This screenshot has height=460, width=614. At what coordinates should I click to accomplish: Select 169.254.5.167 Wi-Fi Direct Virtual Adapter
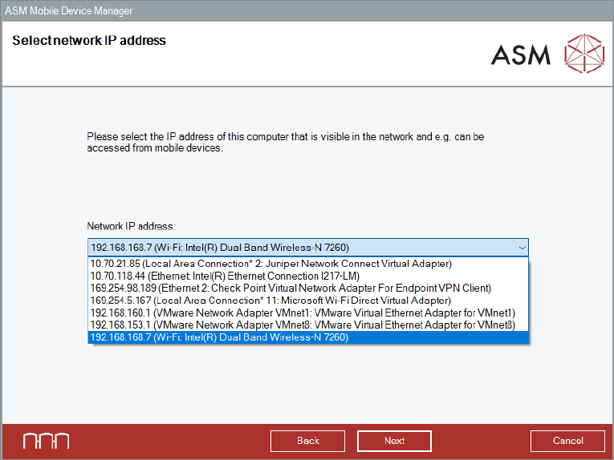[308, 301]
